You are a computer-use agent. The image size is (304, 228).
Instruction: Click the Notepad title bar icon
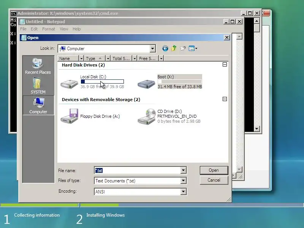pos(22,22)
